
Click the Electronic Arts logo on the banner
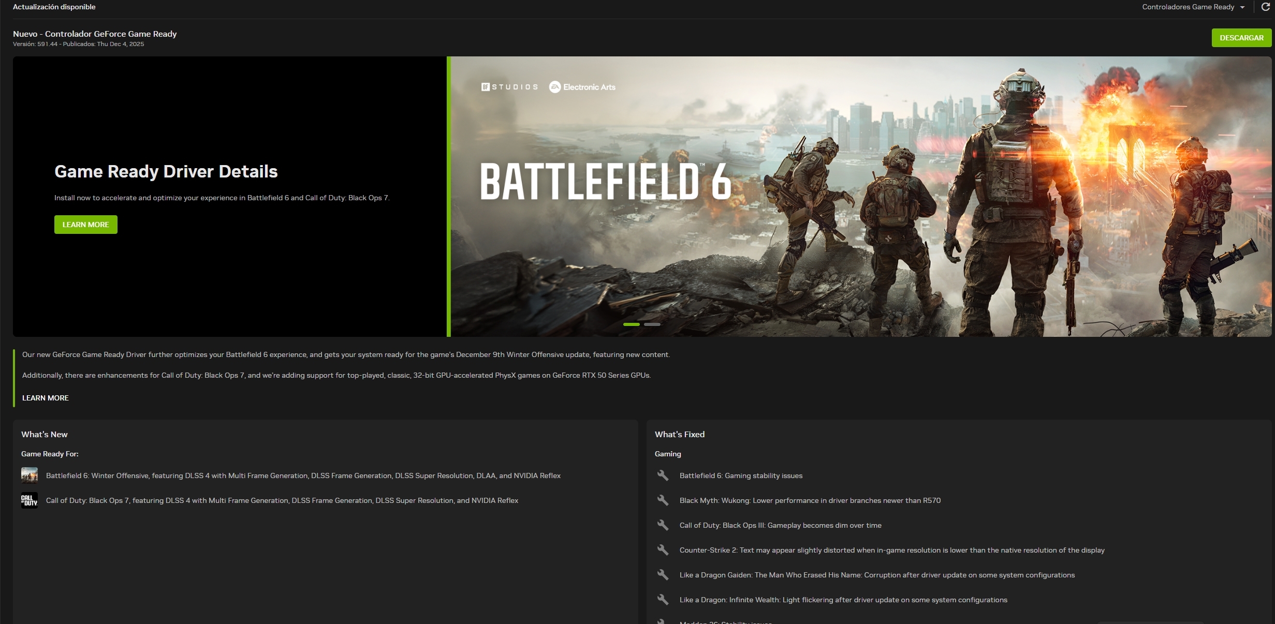point(582,87)
